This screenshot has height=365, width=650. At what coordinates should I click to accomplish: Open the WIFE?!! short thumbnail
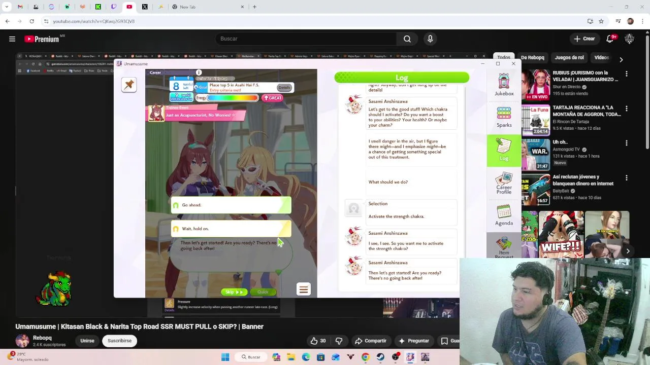coord(561,236)
